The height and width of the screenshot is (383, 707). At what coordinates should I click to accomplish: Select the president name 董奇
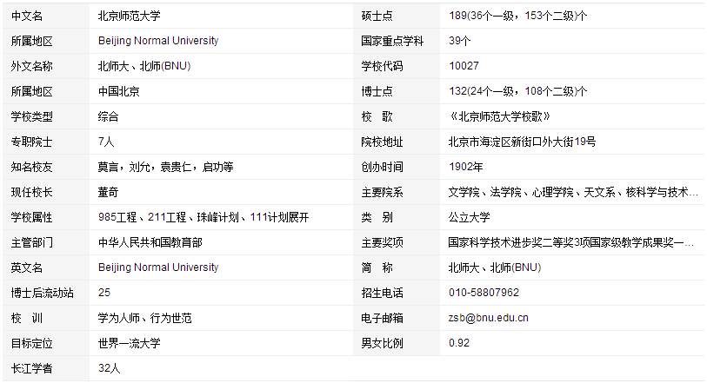[109, 192]
